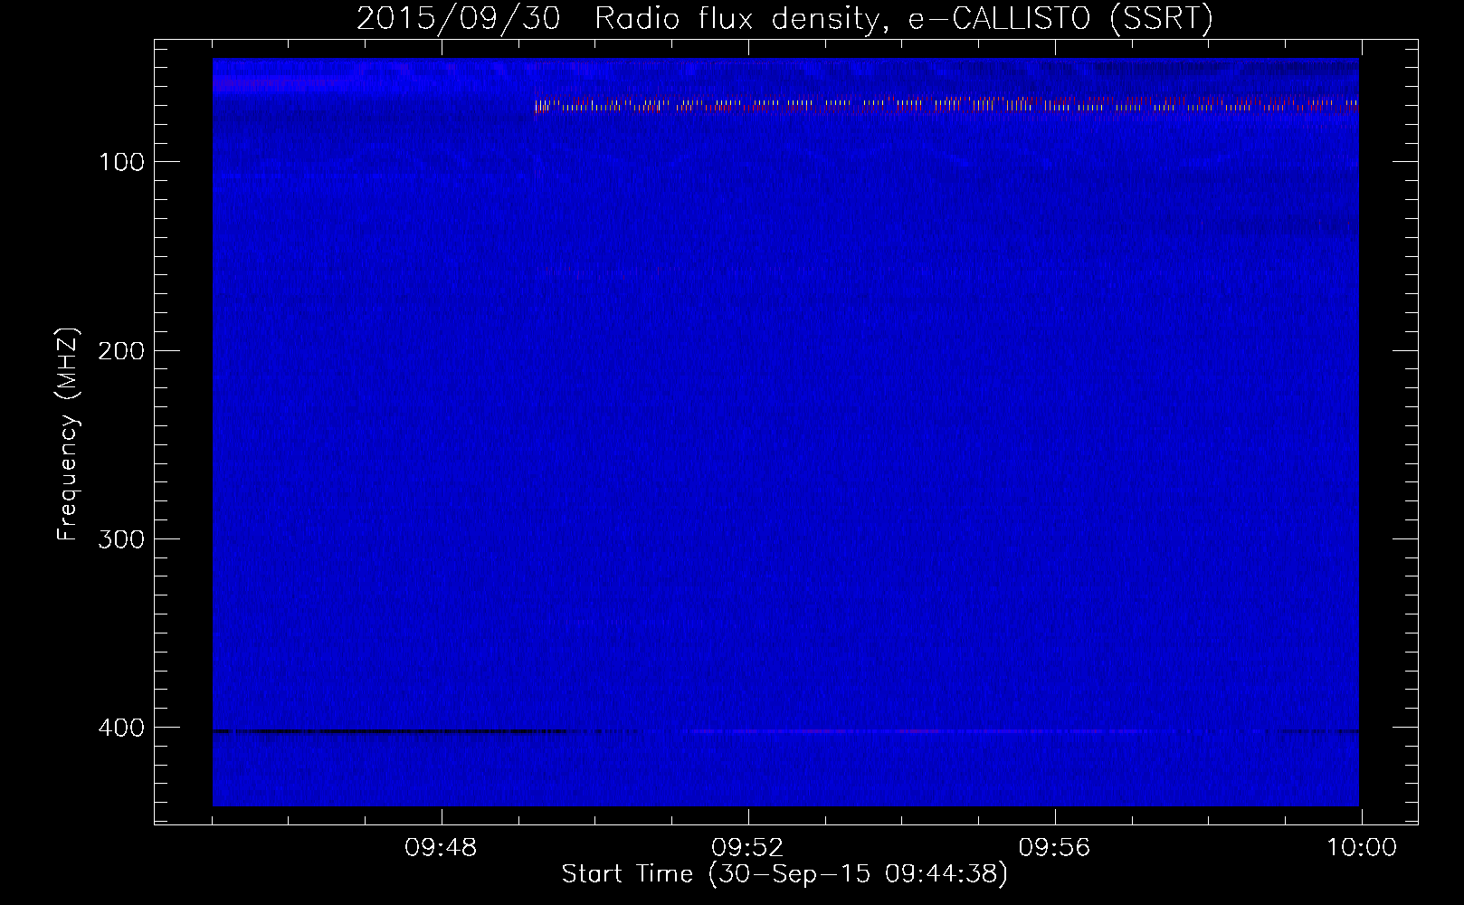Click the bright red-yellow interference band near 70 MHz
This screenshot has height=905, width=1464.
pyautogui.click(x=946, y=106)
